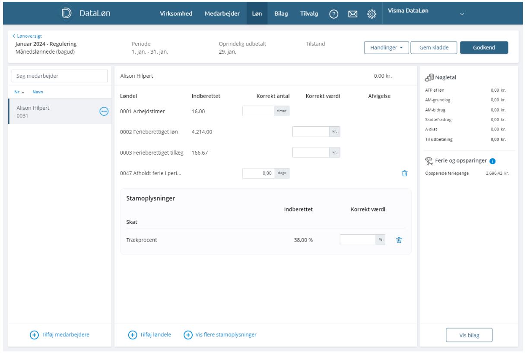Open the Medarbejder menu
Image resolution: width=527 pixels, height=354 pixels.
(222, 13)
